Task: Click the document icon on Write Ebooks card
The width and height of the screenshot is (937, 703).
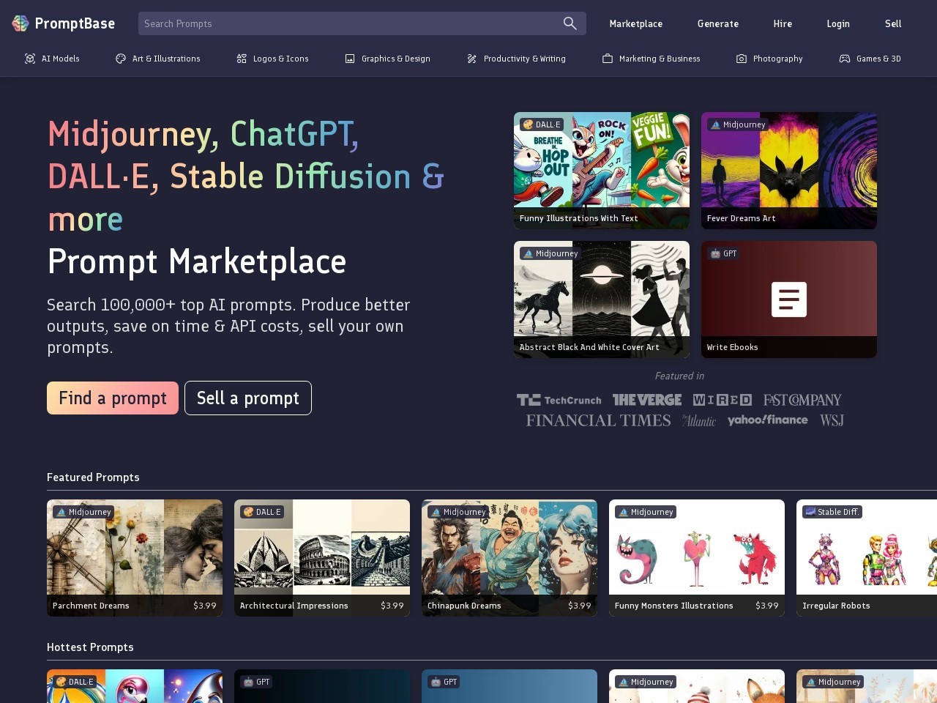Action: [x=789, y=300]
